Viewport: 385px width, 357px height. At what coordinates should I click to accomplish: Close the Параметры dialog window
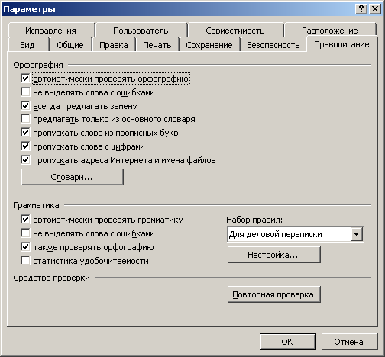375,9
